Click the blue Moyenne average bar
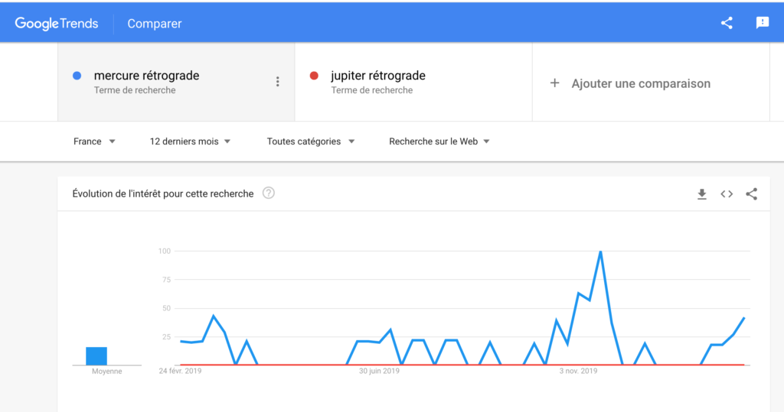 (96, 356)
